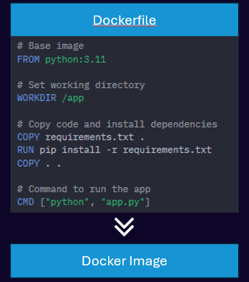This screenshot has width=249, height=282.
Task: Select the python:3.11 base image text
Action: (x=76, y=60)
